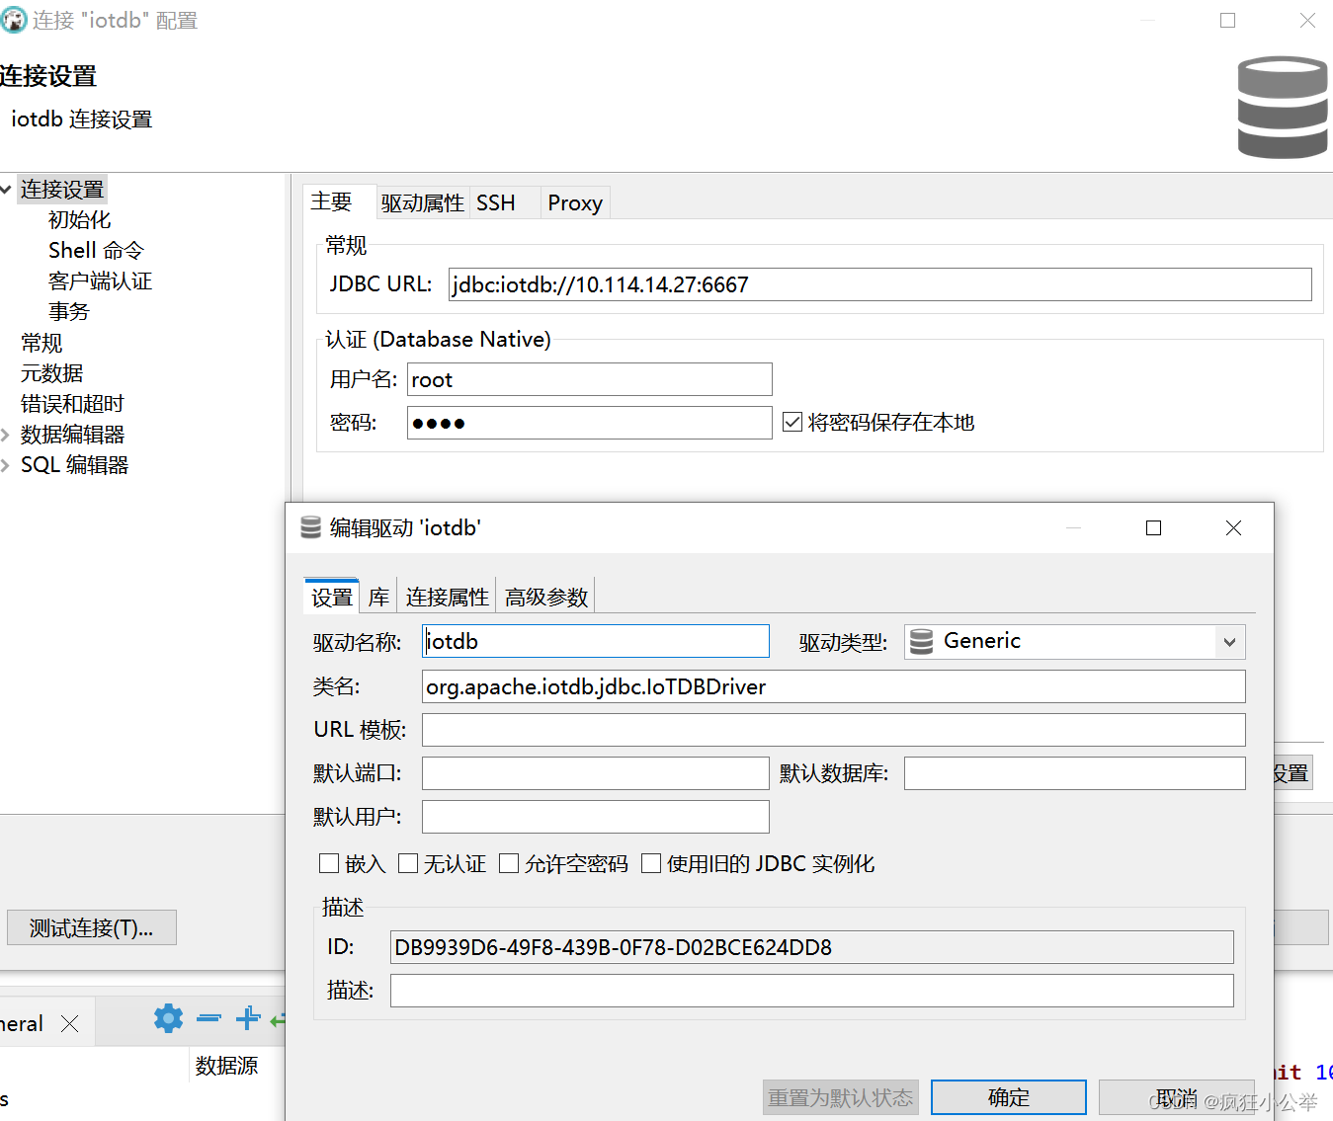Switch to the Proxy tab
Image resolution: width=1333 pixels, height=1121 pixels.
(x=575, y=202)
